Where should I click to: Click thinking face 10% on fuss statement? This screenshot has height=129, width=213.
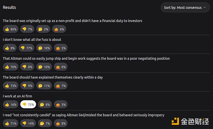pyautogui.click(x=44, y=48)
